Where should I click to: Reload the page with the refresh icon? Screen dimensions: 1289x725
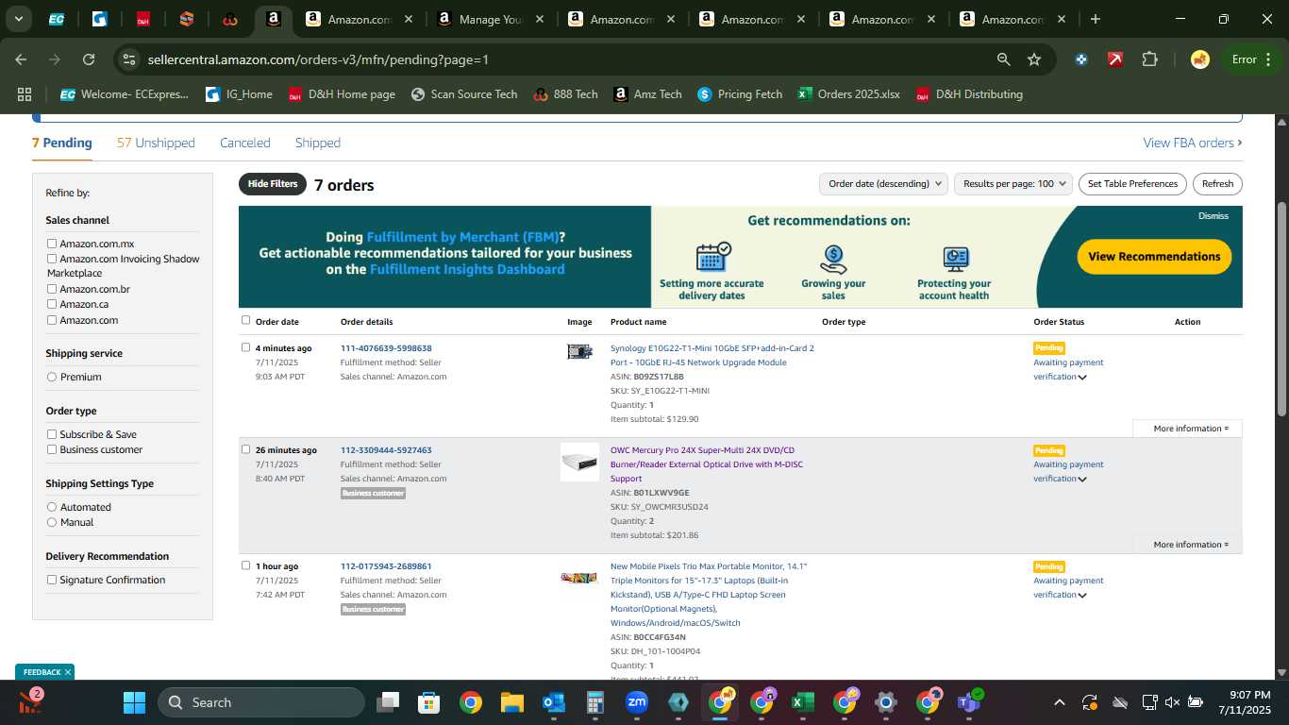(x=89, y=59)
